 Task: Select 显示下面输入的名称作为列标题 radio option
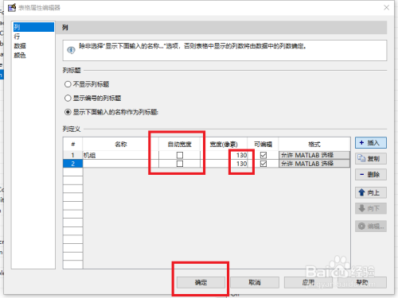click(x=111, y=112)
